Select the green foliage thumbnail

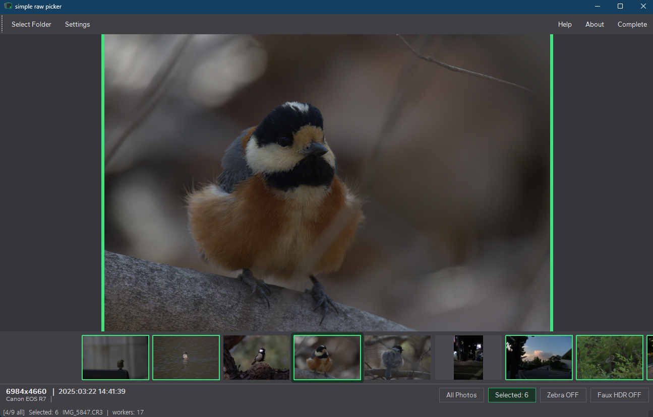coord(609,358)
